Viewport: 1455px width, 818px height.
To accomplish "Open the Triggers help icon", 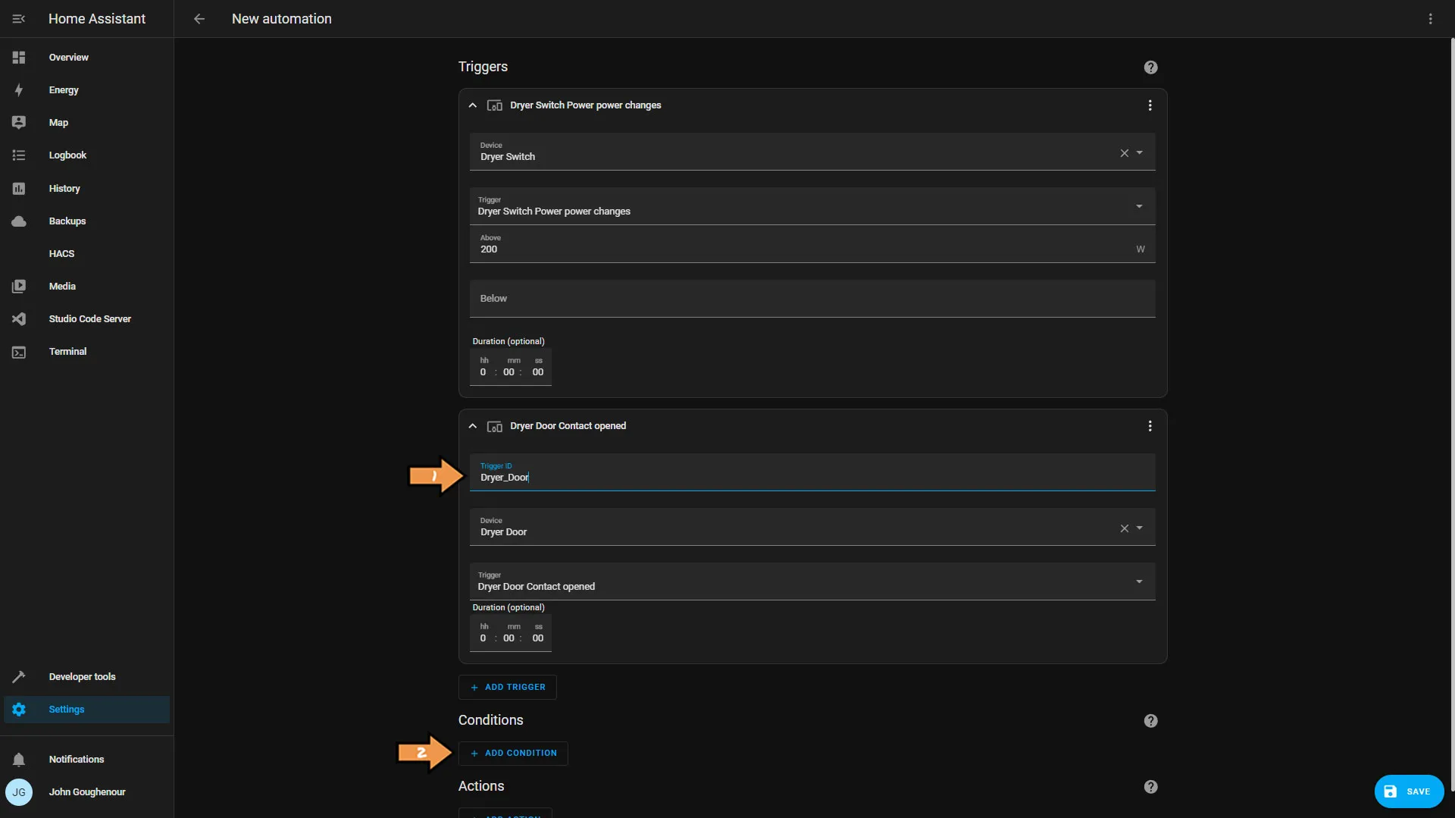I will [x=1150, y=67].
